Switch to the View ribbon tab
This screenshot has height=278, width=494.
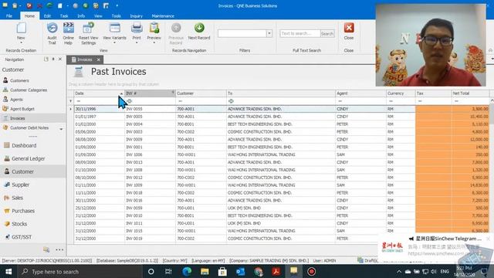[98, 15]
